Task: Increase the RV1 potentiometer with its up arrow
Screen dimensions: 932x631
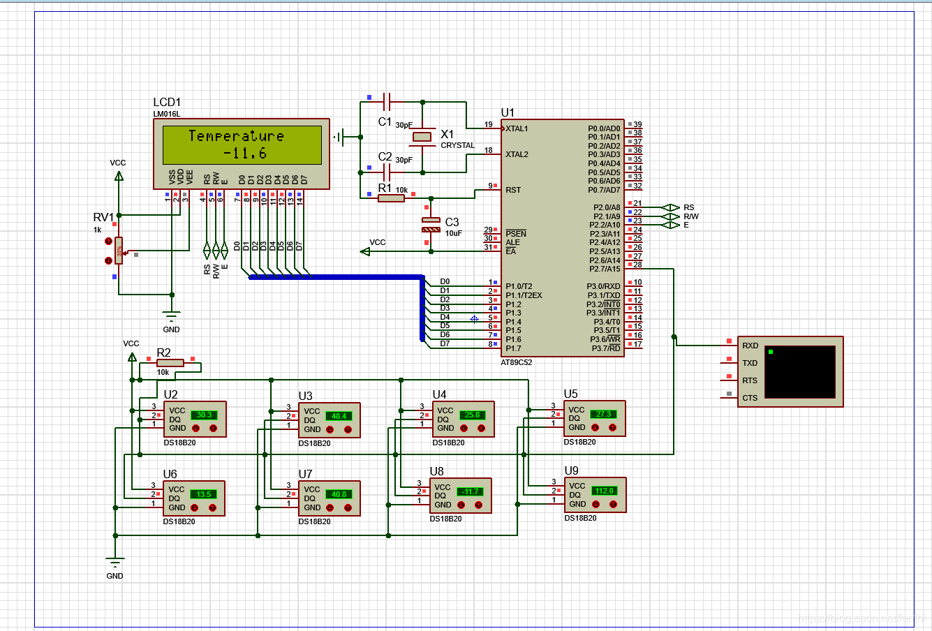Action: point(108,241)
